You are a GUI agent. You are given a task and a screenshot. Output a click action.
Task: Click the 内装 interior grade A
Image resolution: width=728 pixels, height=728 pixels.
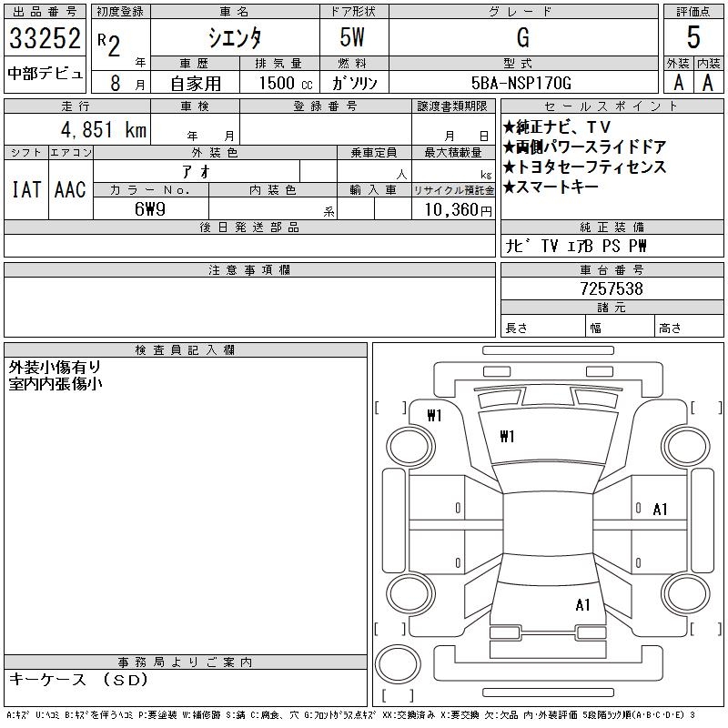[708, 82]
